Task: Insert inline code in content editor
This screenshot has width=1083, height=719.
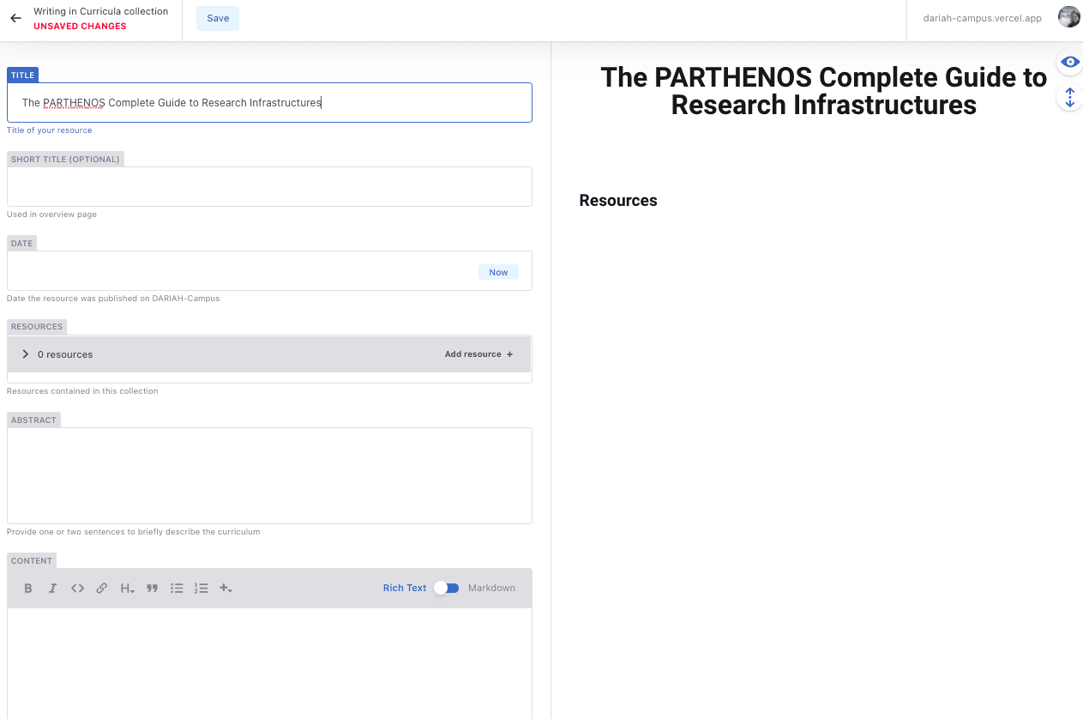Action: pos(77,589)
